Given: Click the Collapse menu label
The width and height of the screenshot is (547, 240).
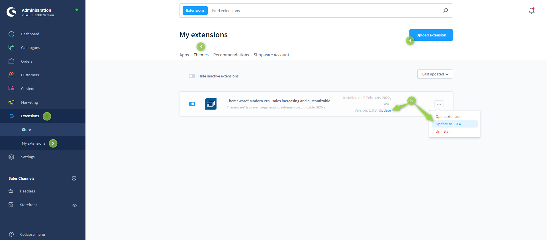Looking at the screenshot, I should tap(32, 235).
